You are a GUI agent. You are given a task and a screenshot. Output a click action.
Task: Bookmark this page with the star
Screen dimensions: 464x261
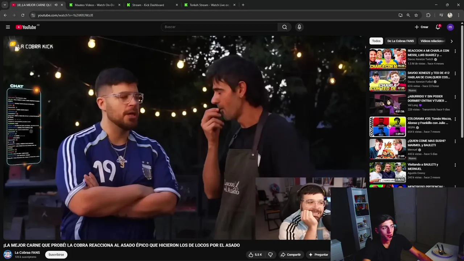(416, 15)
